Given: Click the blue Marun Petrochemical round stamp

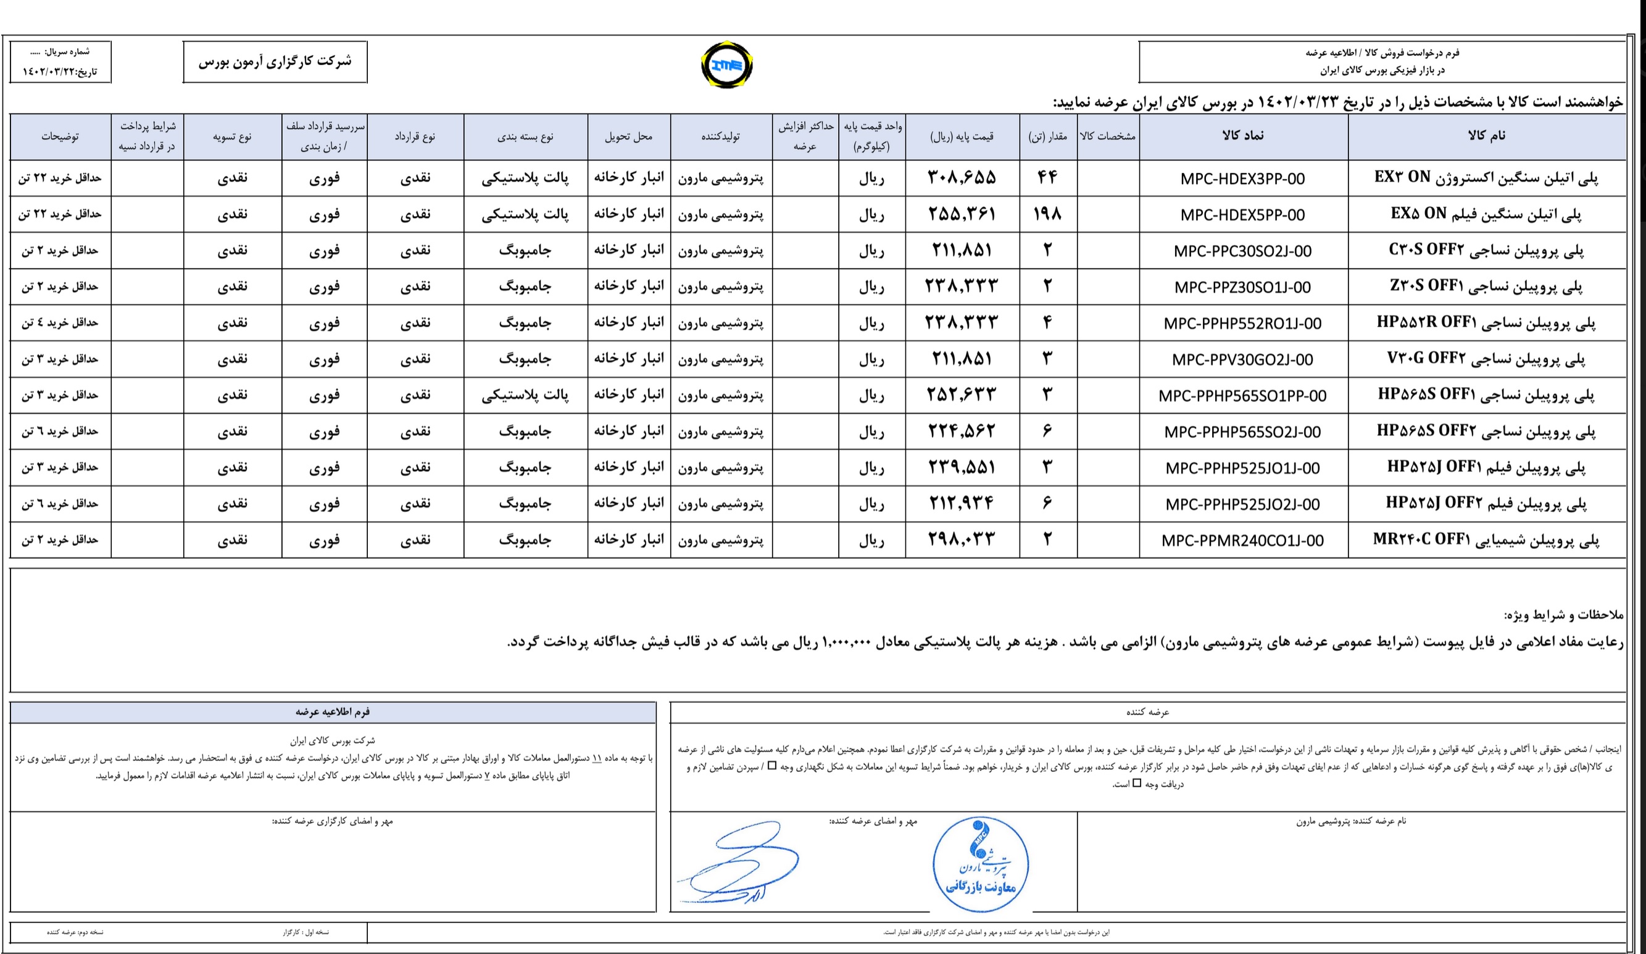Looking at the screenshot, I should click(x=981, y=863).
